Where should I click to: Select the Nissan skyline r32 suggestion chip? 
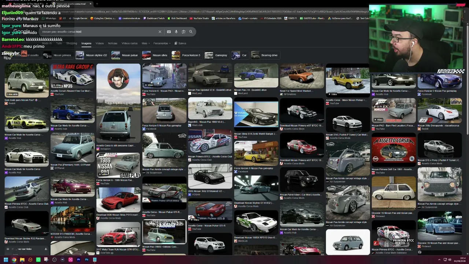tap(91, 55)
